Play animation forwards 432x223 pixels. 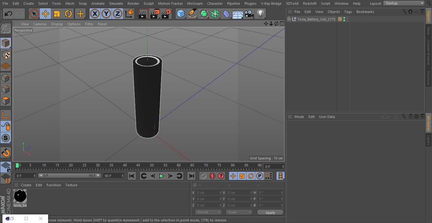tap(161, 176)
